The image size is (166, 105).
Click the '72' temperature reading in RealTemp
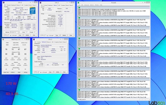tap(13, 49)
